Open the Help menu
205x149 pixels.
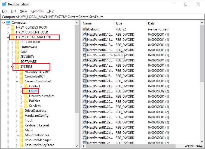[51, 11]
